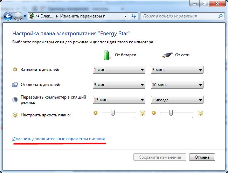
Task: Click the dim icon left of battery slider
Action: point(95,113)
